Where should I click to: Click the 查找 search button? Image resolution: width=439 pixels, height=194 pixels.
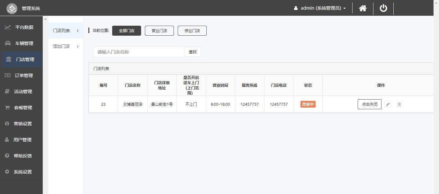193,52
